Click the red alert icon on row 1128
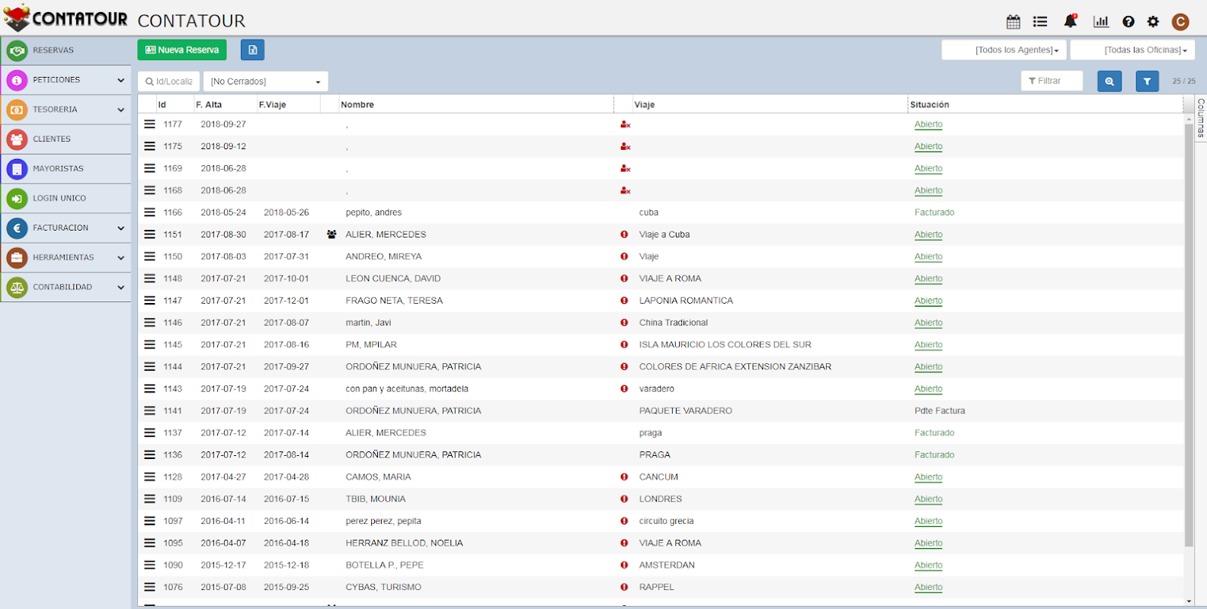 [x=624, y=477]
